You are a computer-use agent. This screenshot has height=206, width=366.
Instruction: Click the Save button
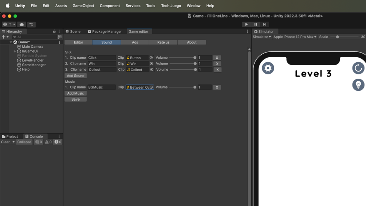[76, 99]
